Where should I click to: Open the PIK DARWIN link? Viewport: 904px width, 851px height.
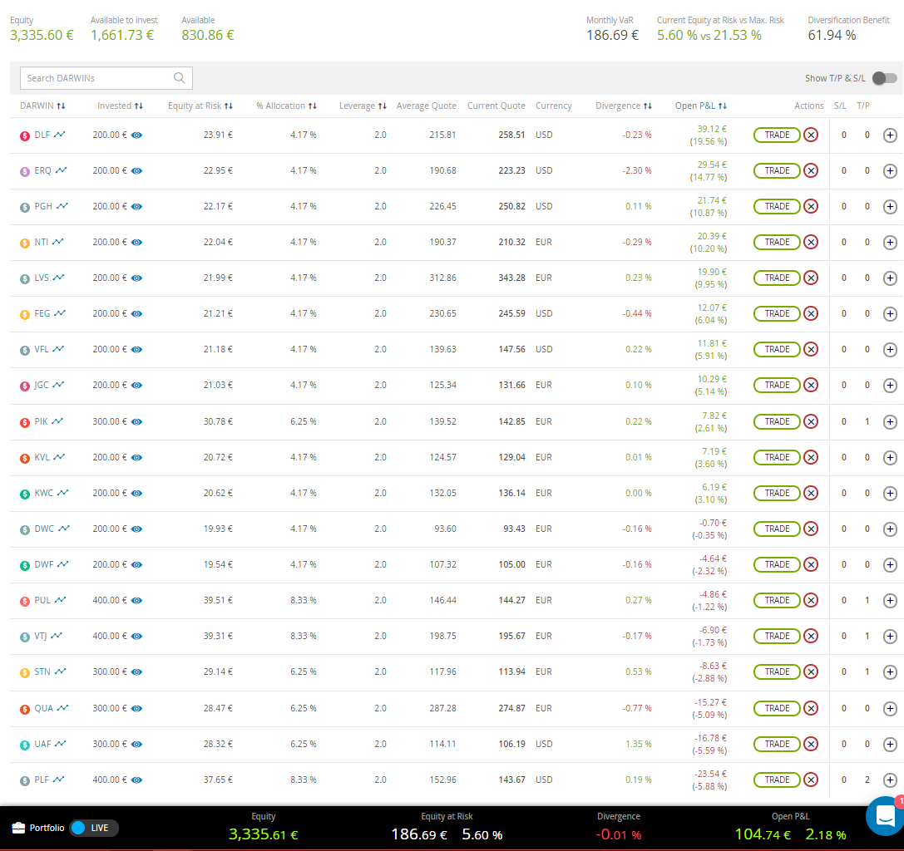click(41, 421)
